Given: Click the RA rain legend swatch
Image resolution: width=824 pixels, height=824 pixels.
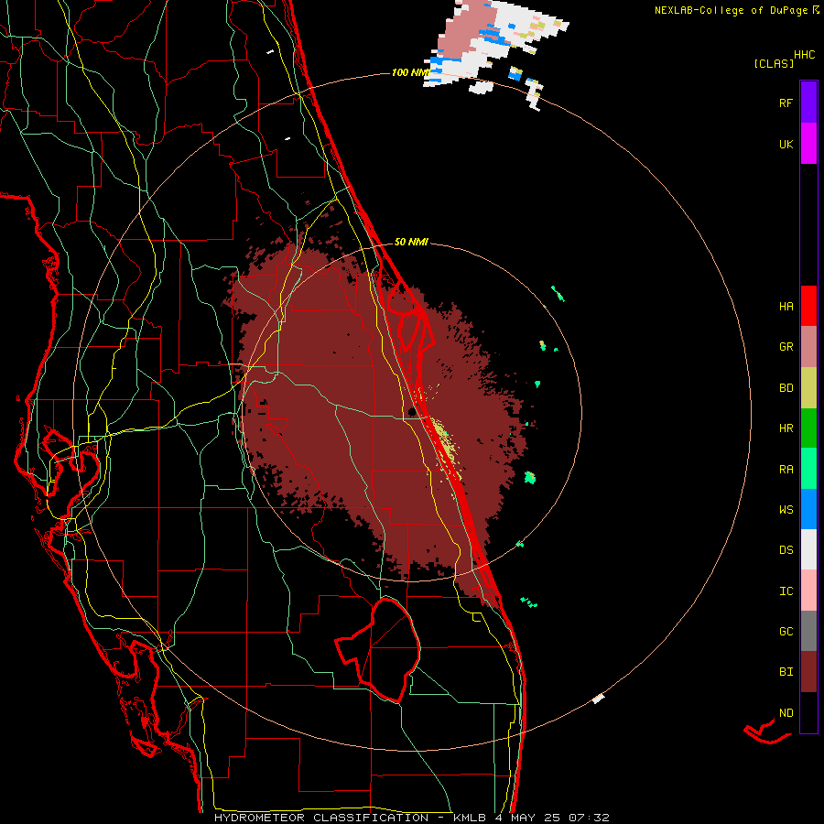Looking at the screenshot, I should click(808, 469).
